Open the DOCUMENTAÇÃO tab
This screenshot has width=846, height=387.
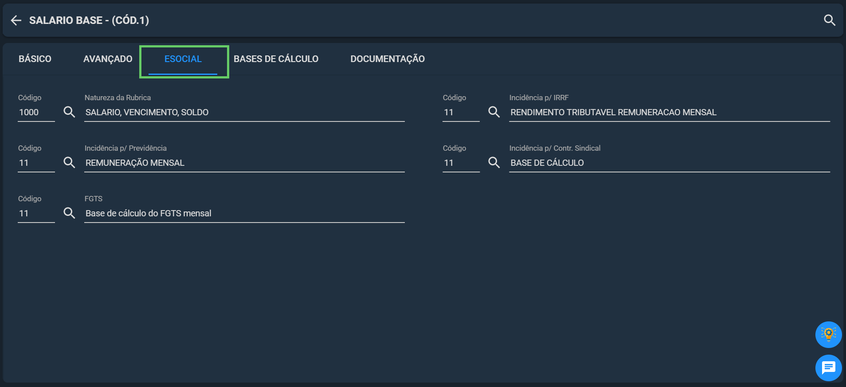click(x=388, y=59)
